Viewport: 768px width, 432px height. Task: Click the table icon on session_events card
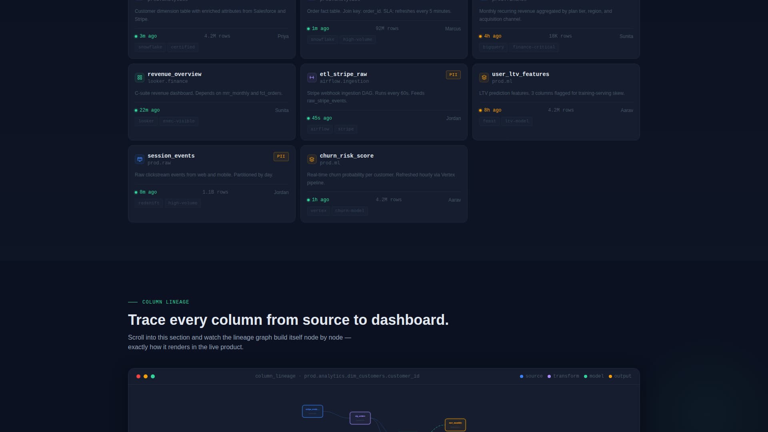click(x=139, y=159)
